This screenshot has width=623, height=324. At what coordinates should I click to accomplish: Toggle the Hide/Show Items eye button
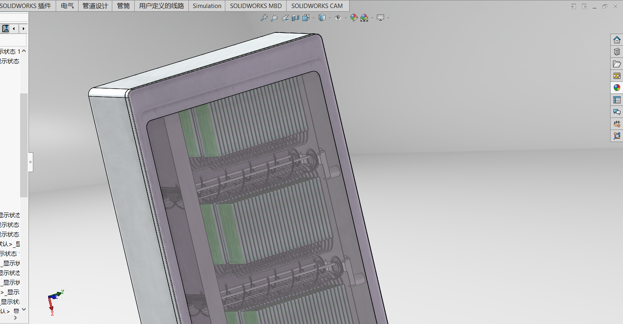(x=338, y=18)
